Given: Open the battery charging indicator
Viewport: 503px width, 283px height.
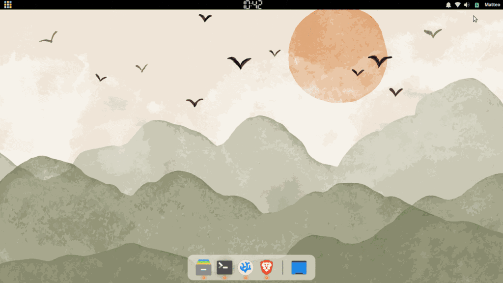Looking at the screenshot, I should pyautogui.click(x=476, y=5).
